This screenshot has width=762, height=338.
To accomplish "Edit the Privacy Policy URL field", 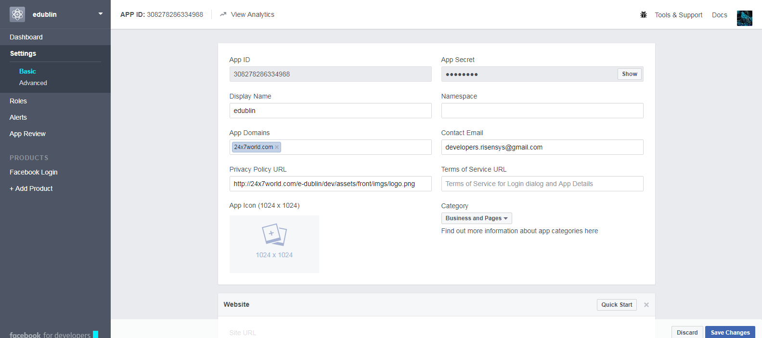I will (x=331, y=184).
